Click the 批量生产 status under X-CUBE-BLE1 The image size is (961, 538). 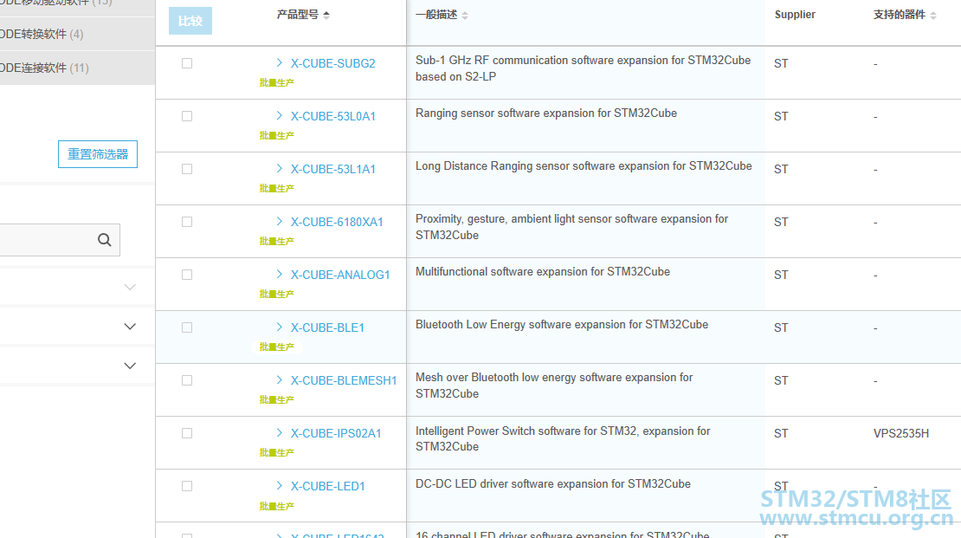[276, 347]
